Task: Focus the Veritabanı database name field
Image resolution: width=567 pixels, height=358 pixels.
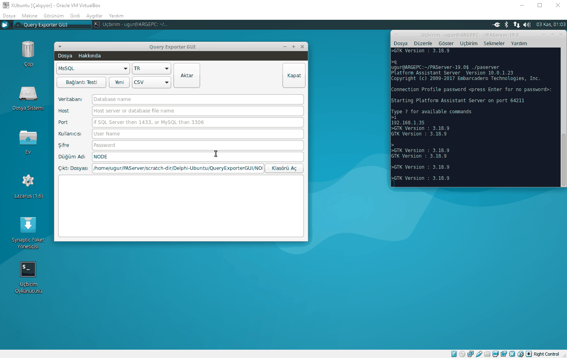Action: (x=198, y=99)
